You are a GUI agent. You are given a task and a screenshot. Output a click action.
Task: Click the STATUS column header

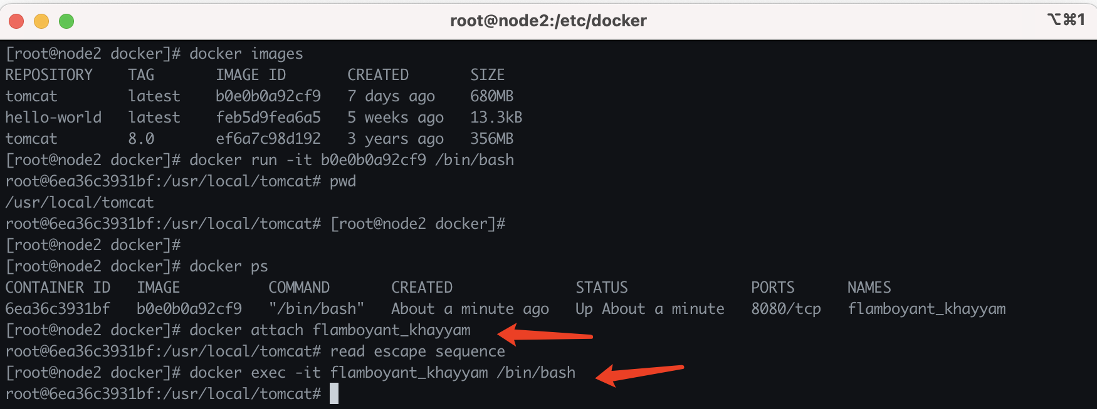[x=601, y=288]
